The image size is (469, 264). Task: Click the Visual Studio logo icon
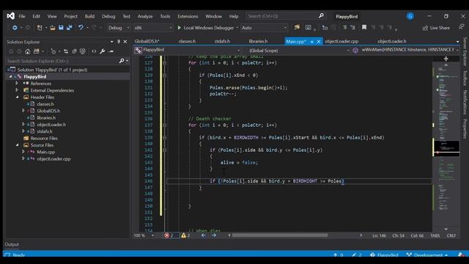(x=10, y=16)
